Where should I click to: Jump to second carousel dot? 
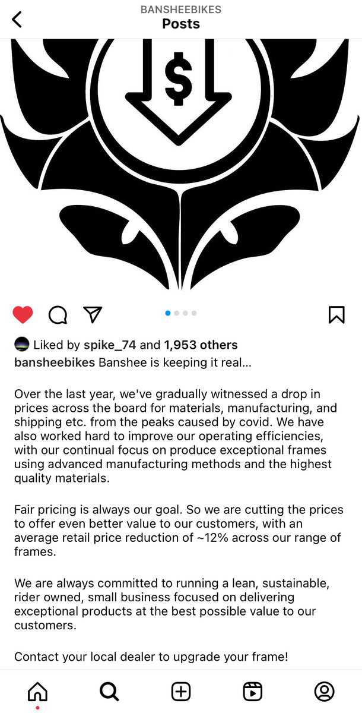click(x=177, y=313)
